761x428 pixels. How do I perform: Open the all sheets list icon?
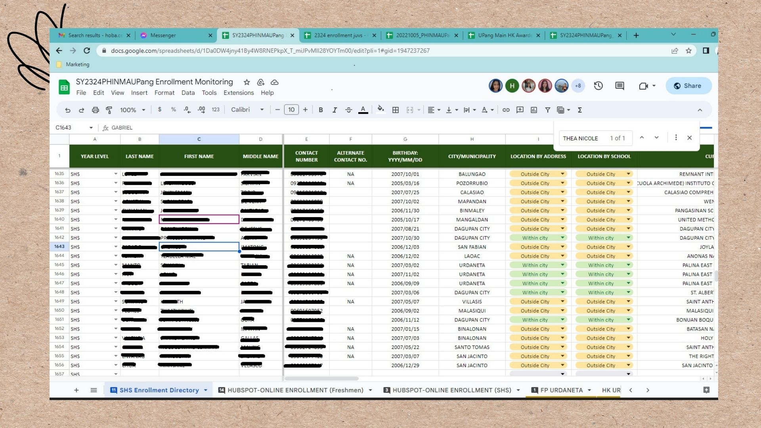click(94, 390)
